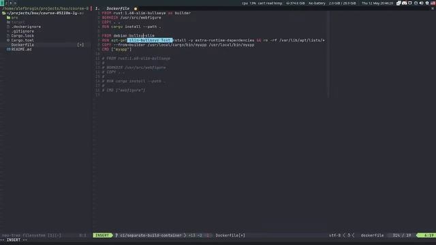436x245 pixels.
Task: Expand the target folder in file tree
Action: (x=18, y=22)
